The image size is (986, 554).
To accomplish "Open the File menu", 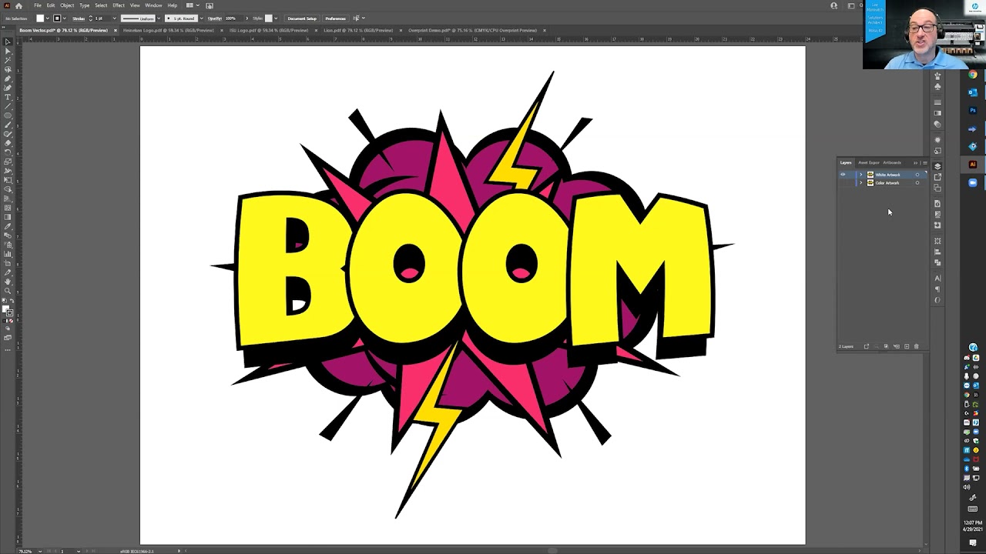I will 37,5.
